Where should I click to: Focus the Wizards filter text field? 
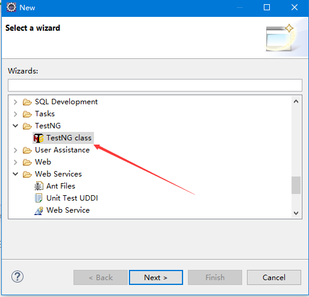(155, 85)
